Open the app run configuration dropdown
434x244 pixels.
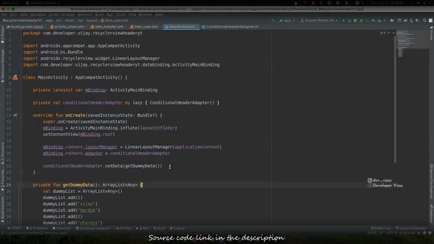point(287,20)
